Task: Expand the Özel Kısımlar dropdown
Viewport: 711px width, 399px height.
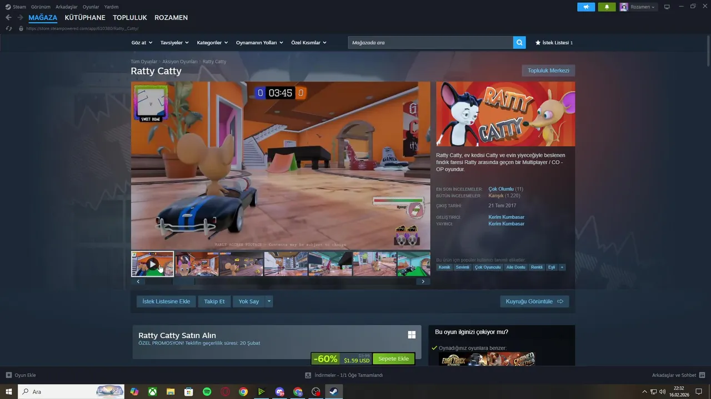Action: coord(309,43)
